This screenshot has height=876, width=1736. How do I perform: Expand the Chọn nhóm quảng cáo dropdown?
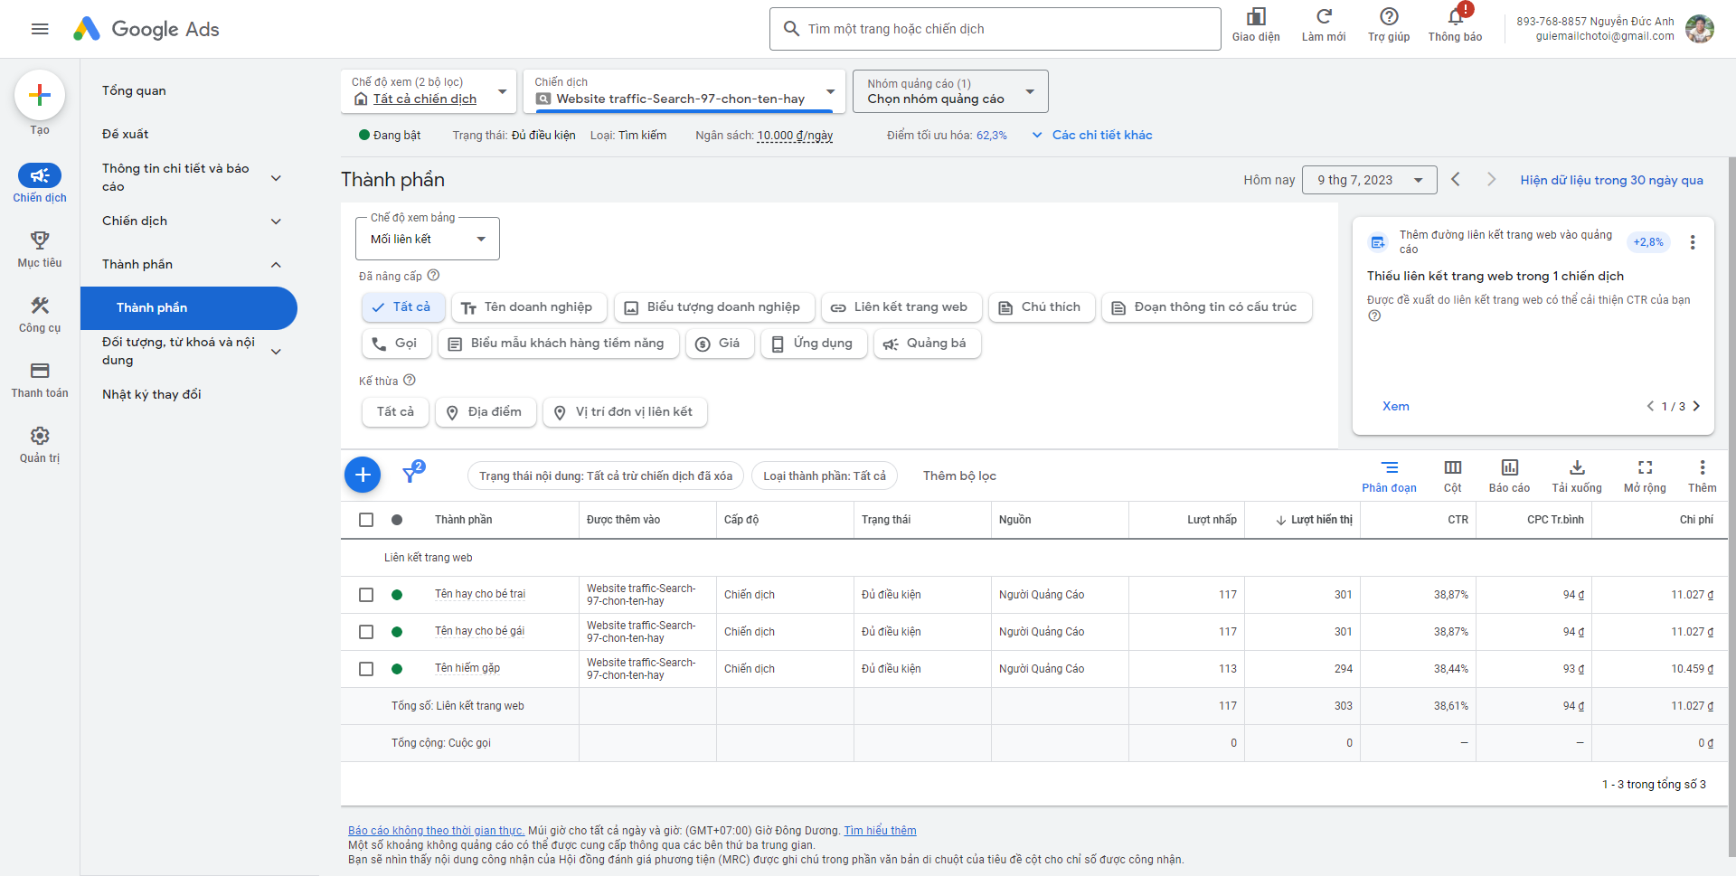tap(950, 91)
